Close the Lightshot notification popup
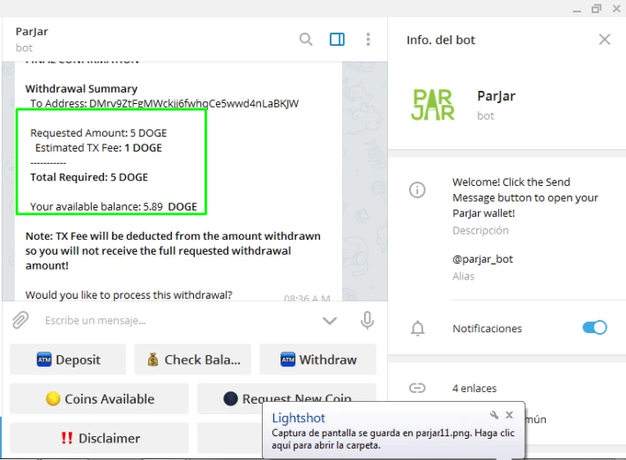Image resolution: width=626 pixels, height=460 pixels. tap(509, 415)
